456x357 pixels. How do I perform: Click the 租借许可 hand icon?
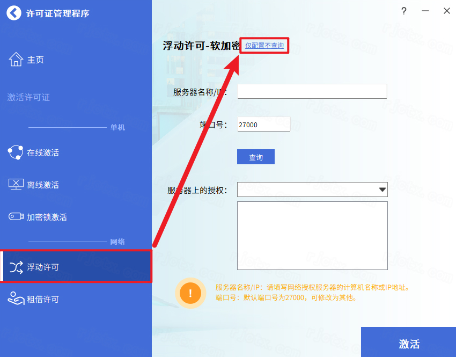16,298
